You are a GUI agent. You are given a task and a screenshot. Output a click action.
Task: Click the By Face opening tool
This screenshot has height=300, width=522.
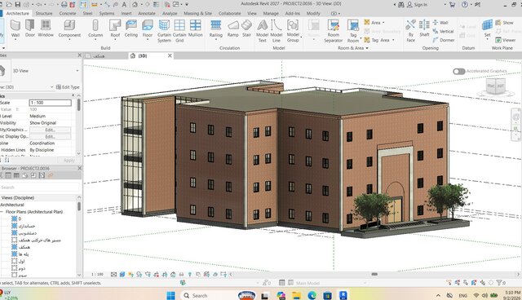click(411, 31)
